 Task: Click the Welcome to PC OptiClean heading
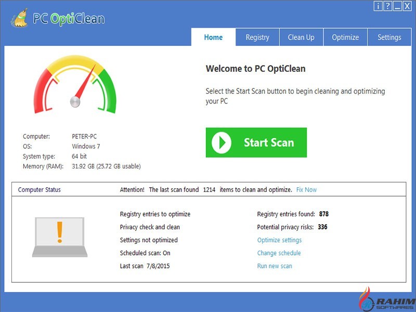255,69
